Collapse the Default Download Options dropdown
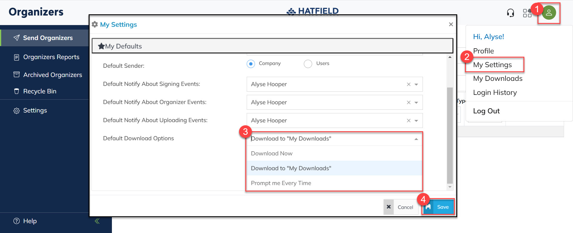 (416, 139)
